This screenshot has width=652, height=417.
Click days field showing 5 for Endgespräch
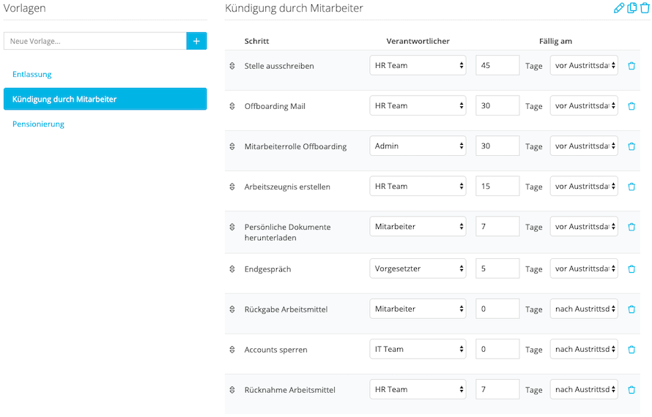point(497,268)
